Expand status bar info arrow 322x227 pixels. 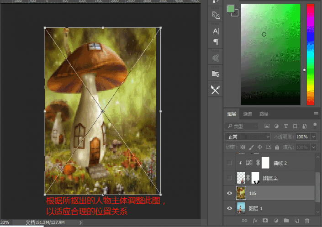(80, 222)
